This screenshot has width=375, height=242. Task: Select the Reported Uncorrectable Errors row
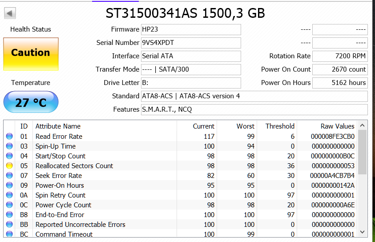pos(180,224)
